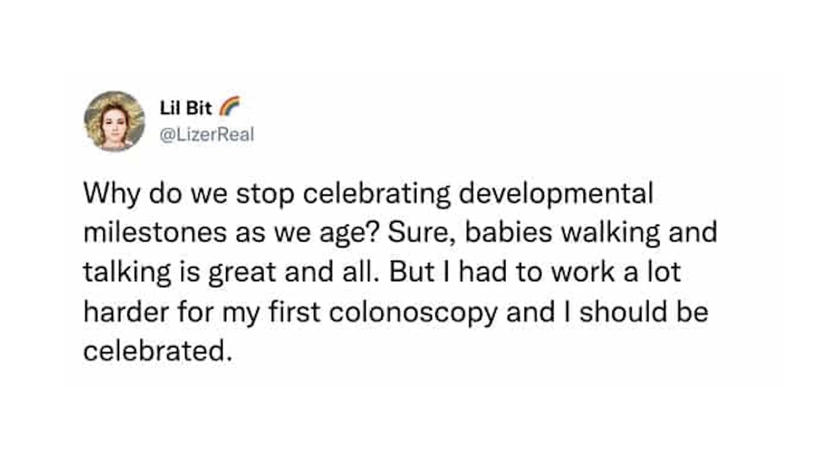This screenshot has height=475, width=813.
Task: Click the word "first" in the tweet
Action: pos(294,312)
